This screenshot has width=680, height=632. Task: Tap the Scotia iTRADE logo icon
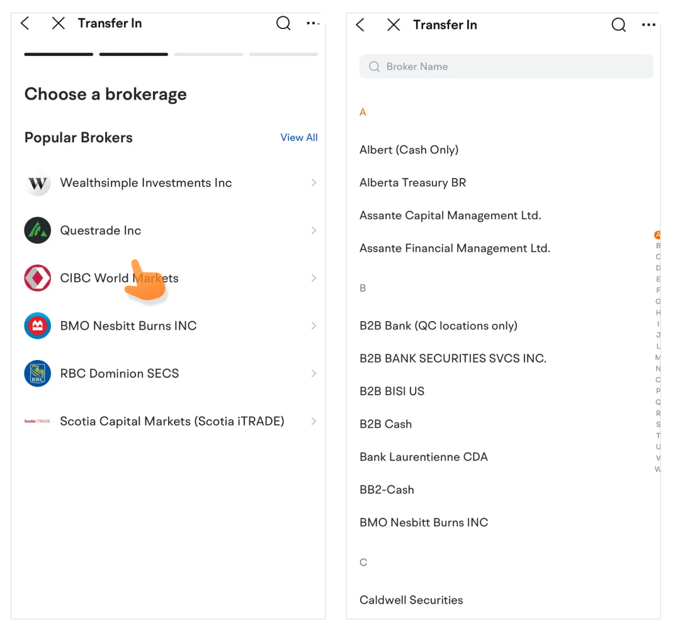[38, 421]
